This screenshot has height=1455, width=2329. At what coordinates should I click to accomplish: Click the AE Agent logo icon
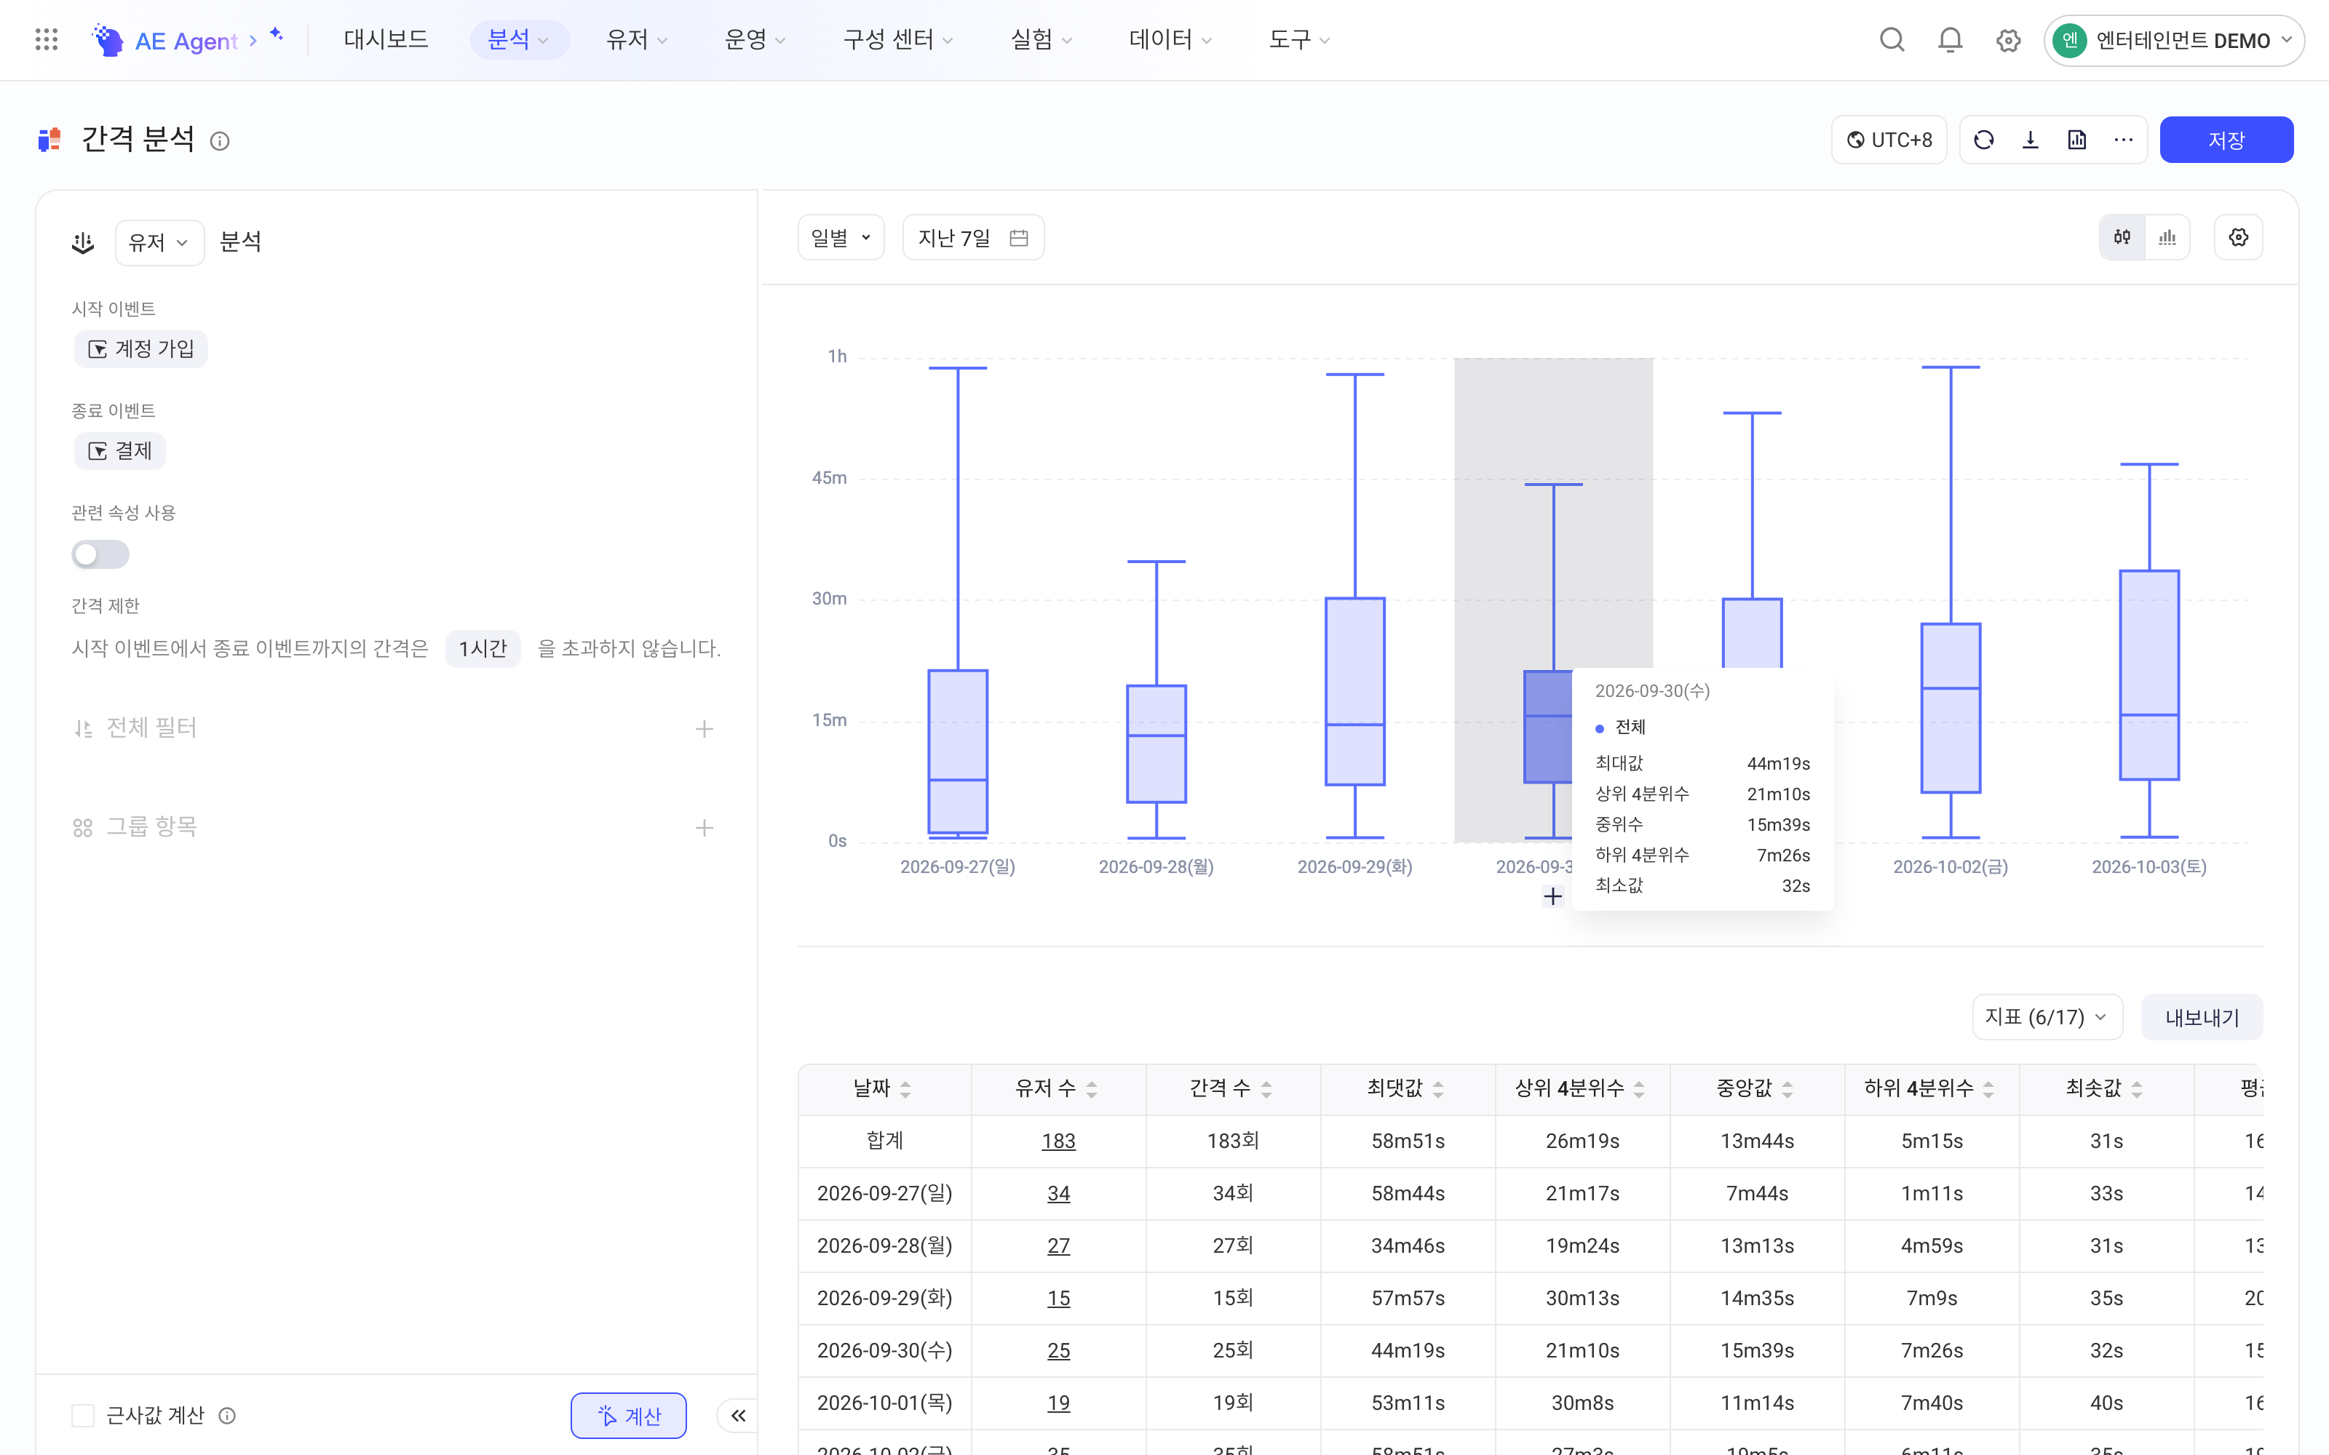pos(108,39)
